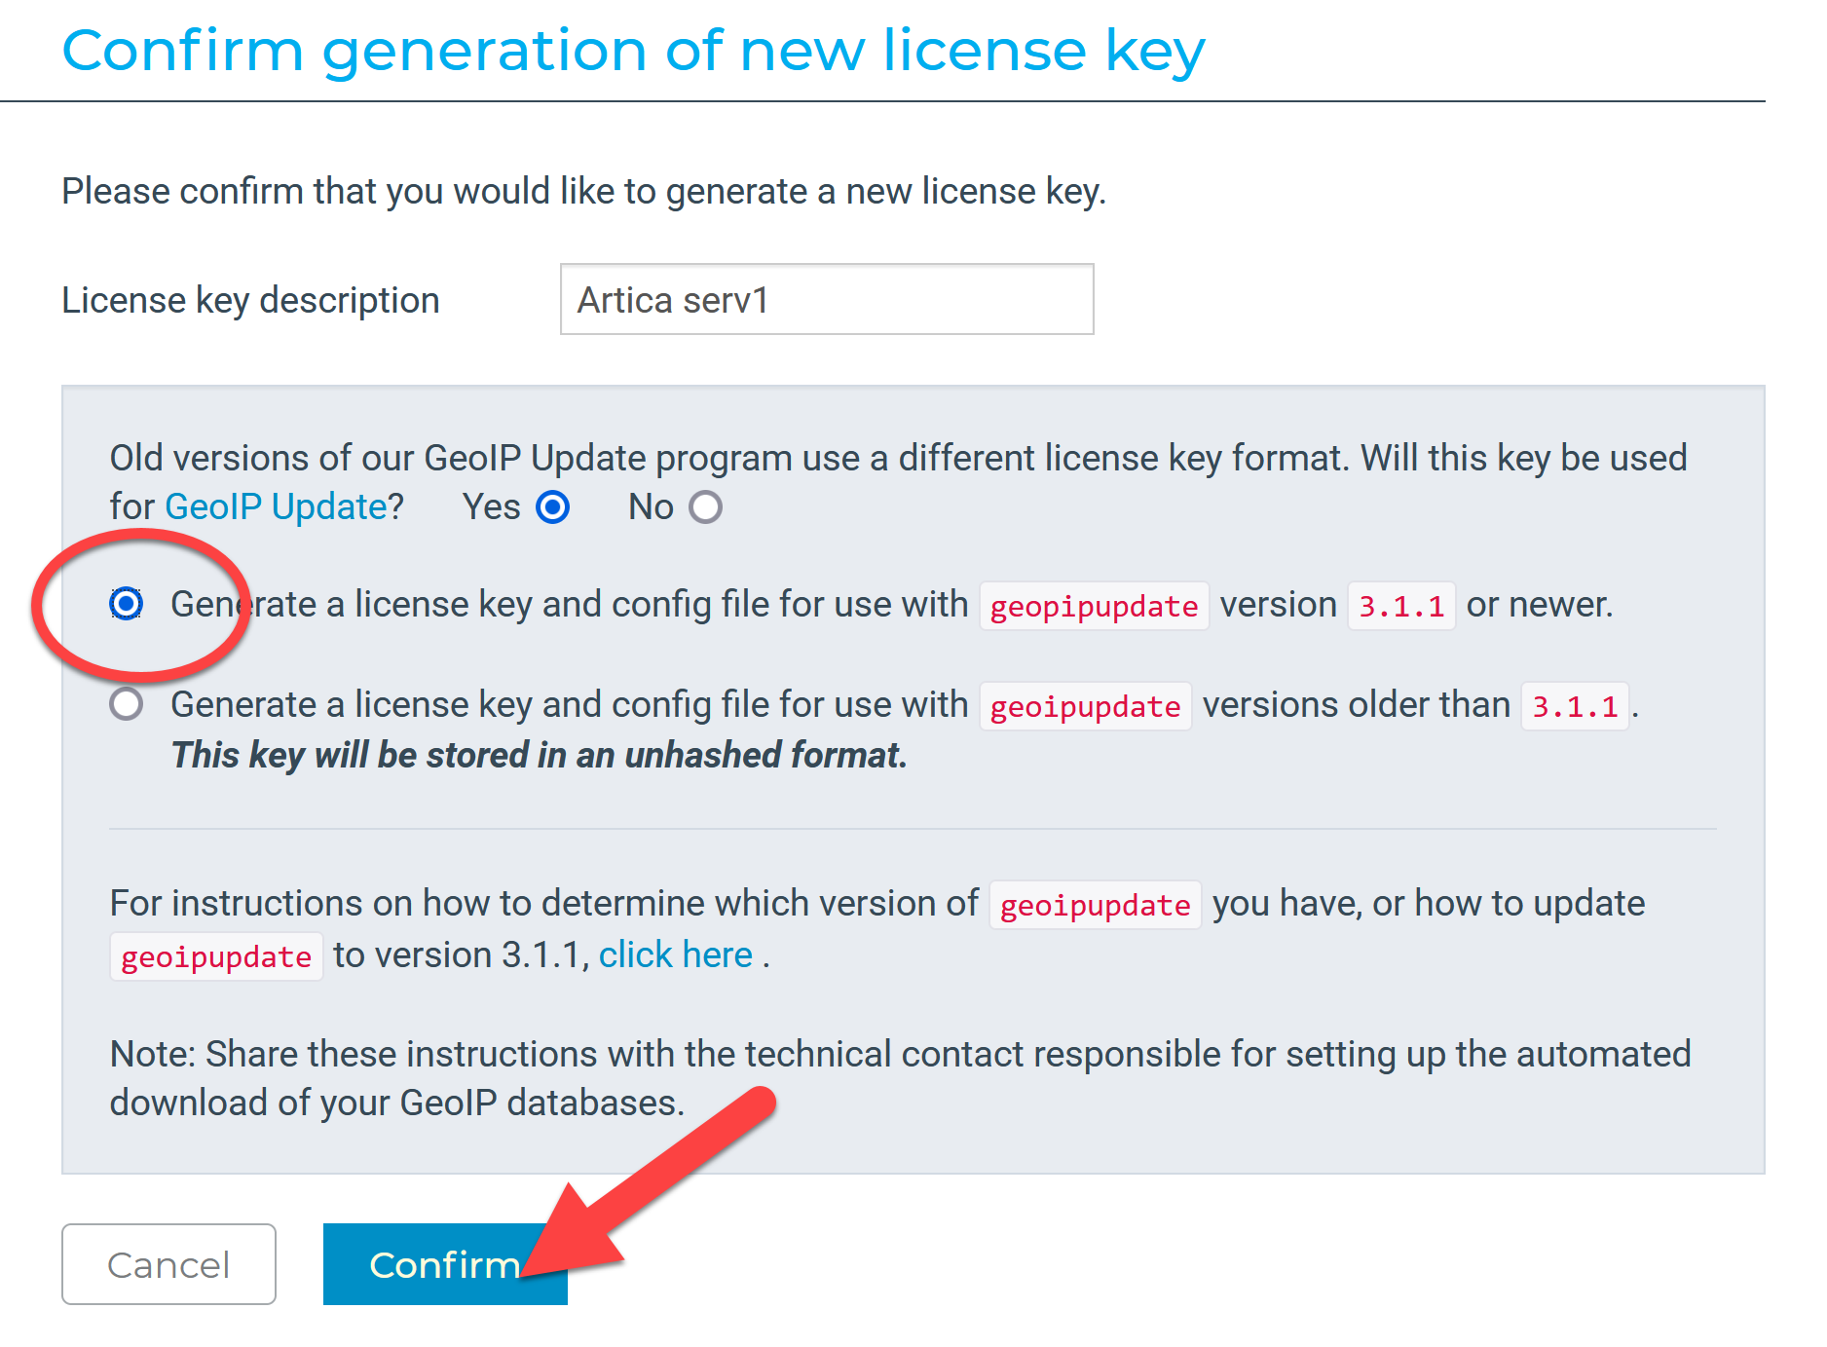Select the No radio button for GeoIP Update

click(705, 507)
